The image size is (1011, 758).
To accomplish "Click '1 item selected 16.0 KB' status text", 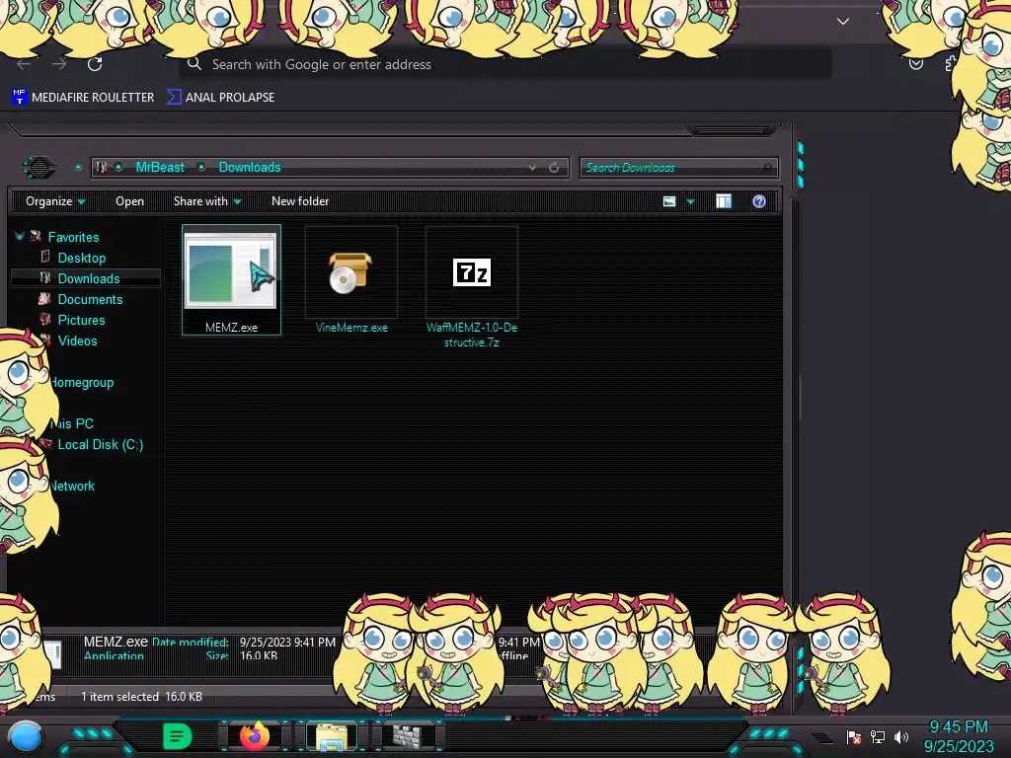I will [142, 697].
